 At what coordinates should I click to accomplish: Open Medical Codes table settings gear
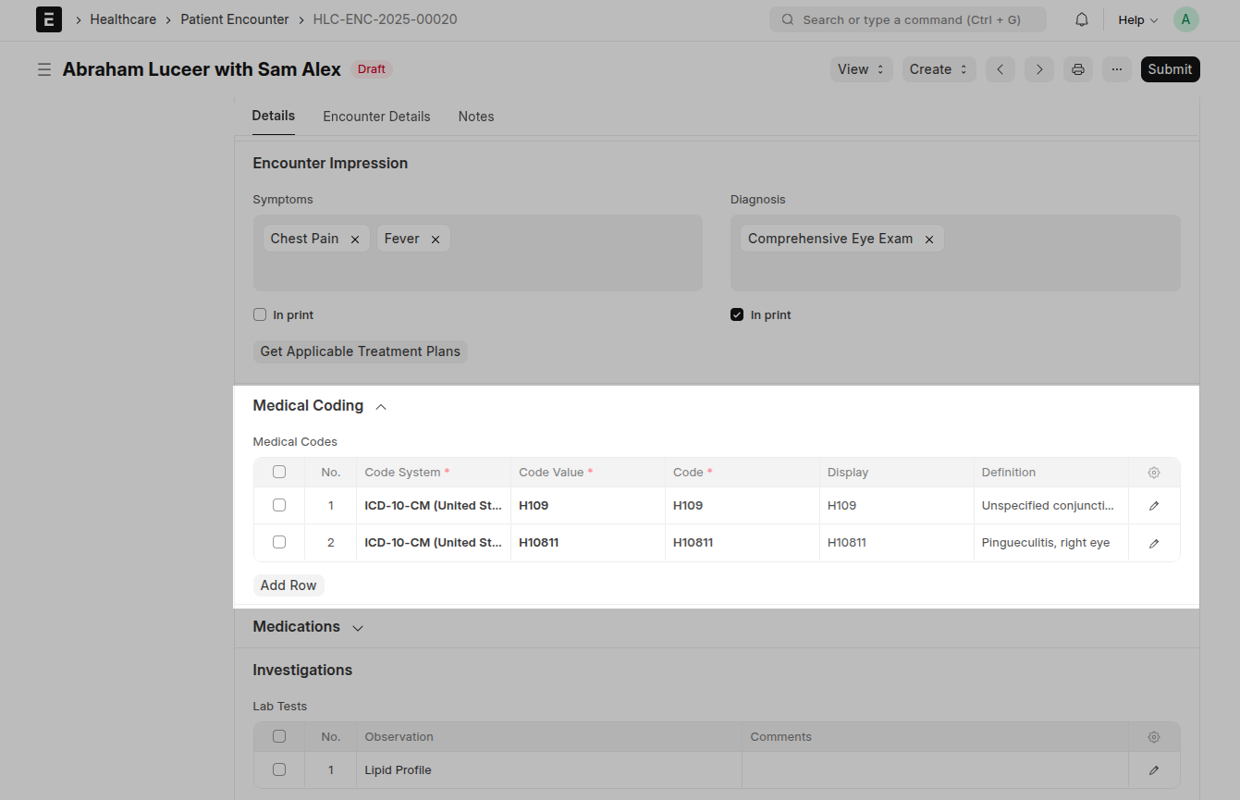click(1154, 473)
